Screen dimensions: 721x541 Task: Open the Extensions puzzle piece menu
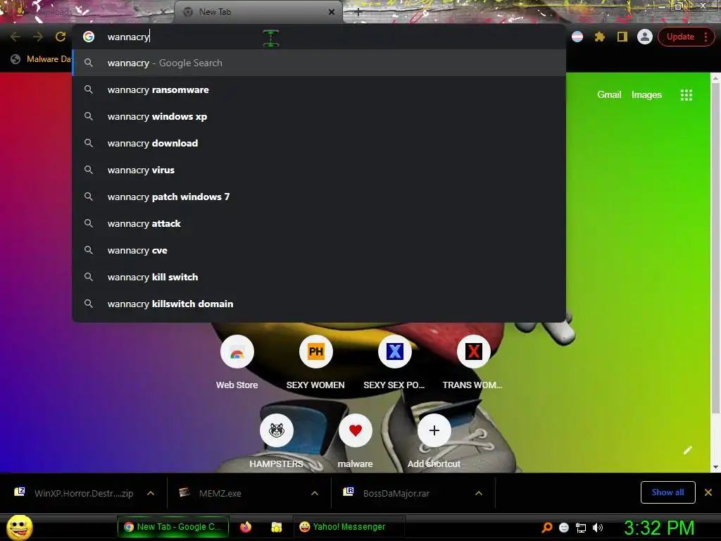[x=600, y=37]
